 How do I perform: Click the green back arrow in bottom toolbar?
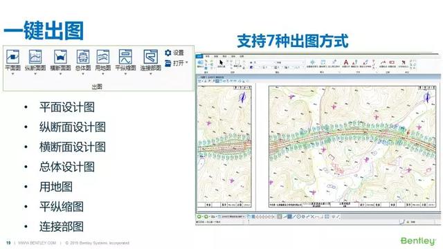click(x=199, y=216)
